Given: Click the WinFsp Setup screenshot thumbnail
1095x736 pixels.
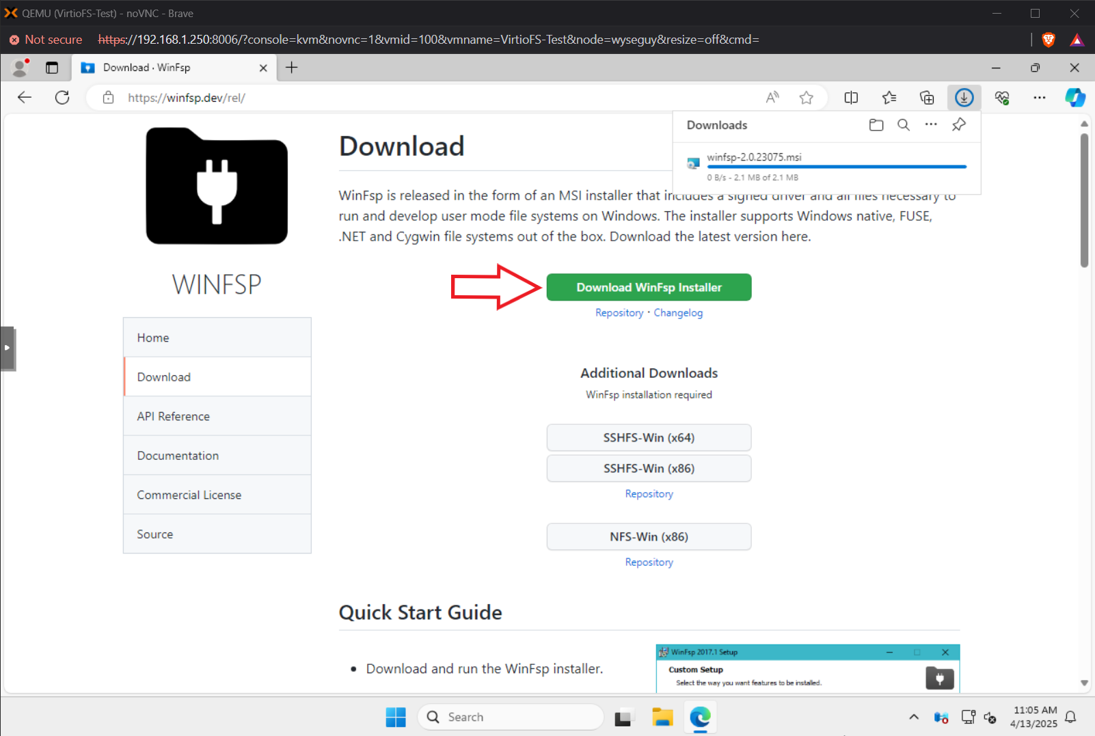Looking at the screenshot, I should click(x=808, y=668).
